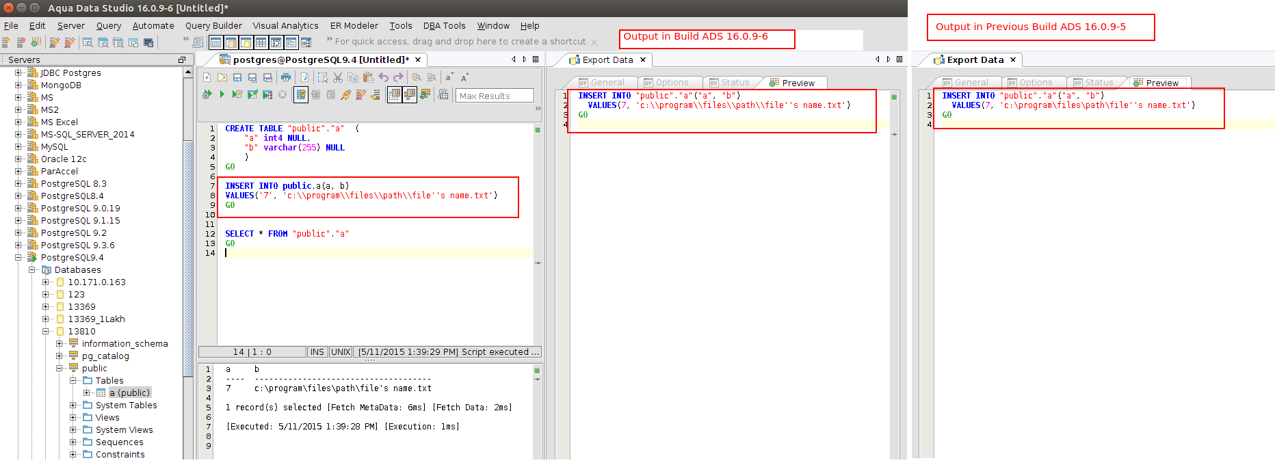Toggle the highlighted auto-commit database button

tap(301, 94)
